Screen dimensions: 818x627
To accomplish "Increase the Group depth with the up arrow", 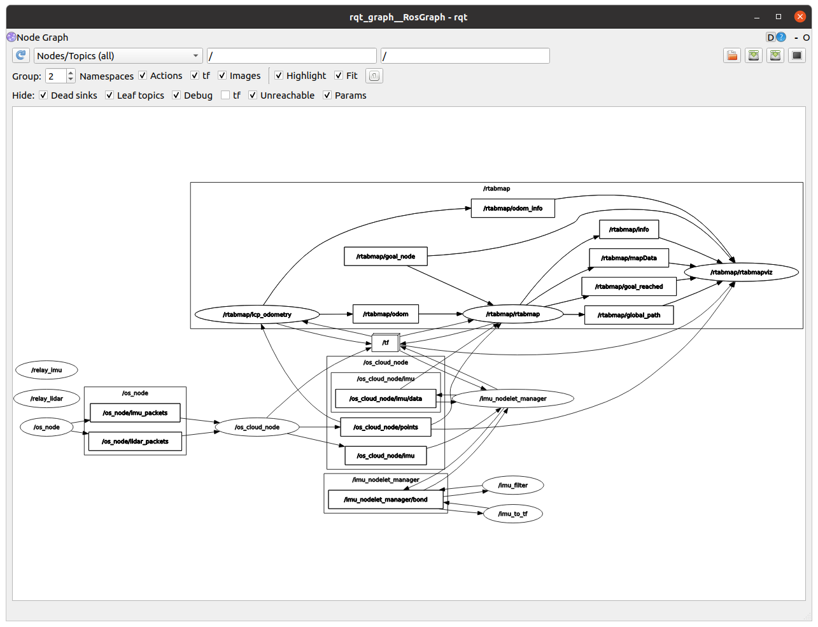I will coord(71,73).
